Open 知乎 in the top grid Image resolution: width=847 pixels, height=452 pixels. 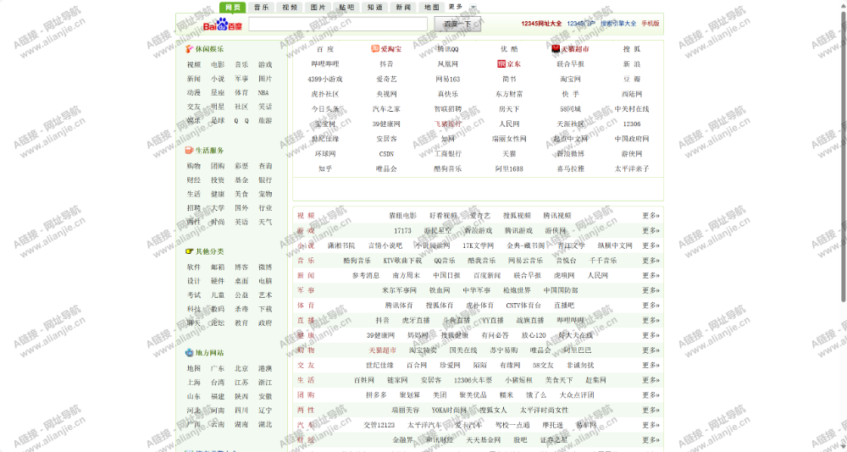tap(325, 169)
